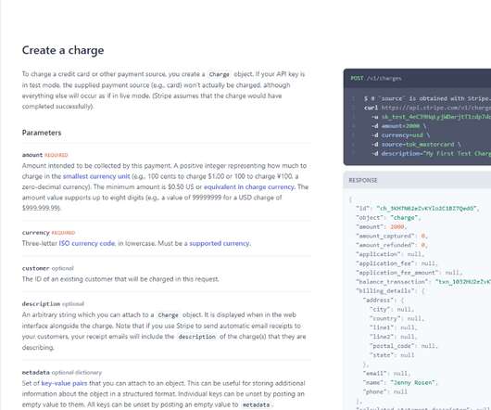Screen dimensions: 491x410
Task: Click the '"application_fee_amount"' response line
Action: point(409,273)
